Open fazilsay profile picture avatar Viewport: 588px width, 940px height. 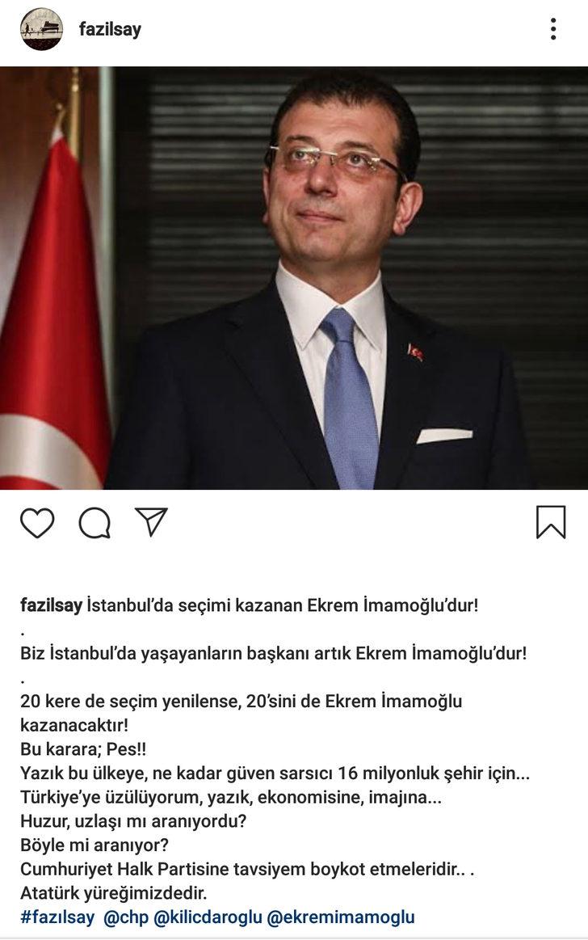pos(41,29)
